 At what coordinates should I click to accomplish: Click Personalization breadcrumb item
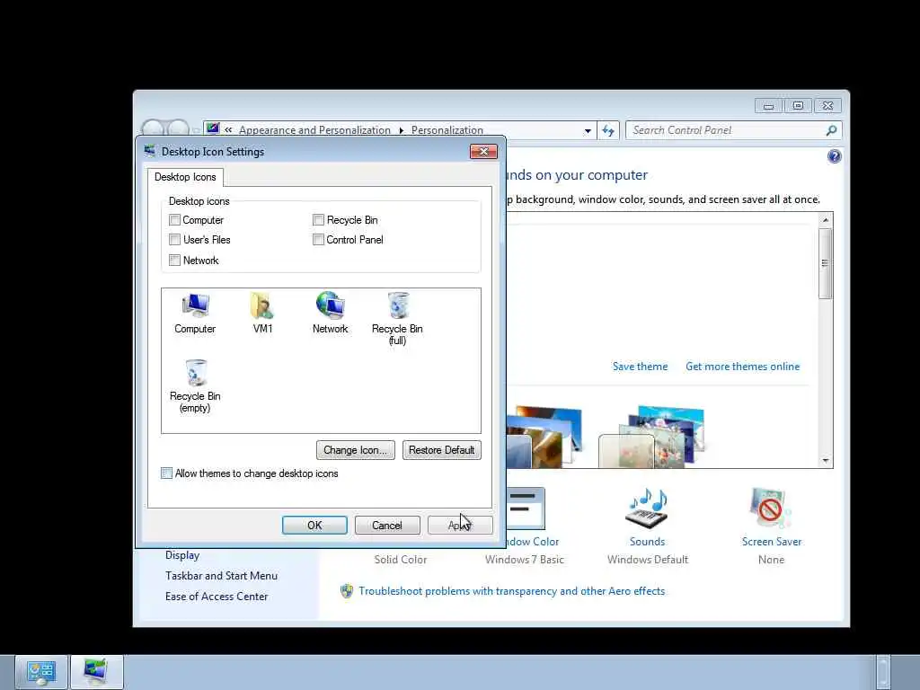(x=447, y=130)
